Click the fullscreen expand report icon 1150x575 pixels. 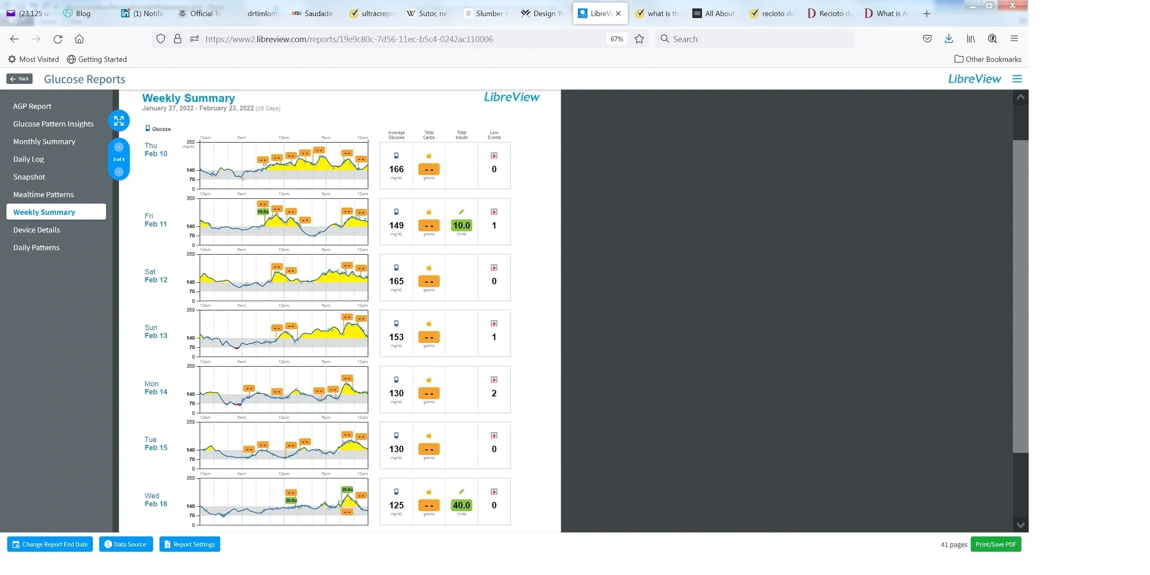pyautogui.click(x=119, y=121)
